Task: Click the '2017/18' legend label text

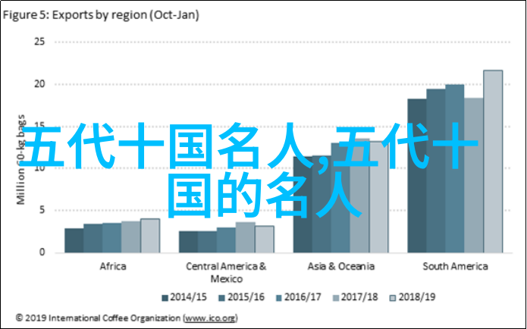Action: (359, 297)
